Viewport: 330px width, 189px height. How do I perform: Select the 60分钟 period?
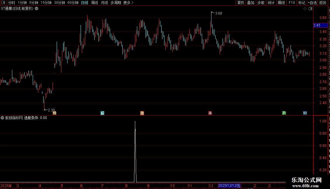click(73, 3)
